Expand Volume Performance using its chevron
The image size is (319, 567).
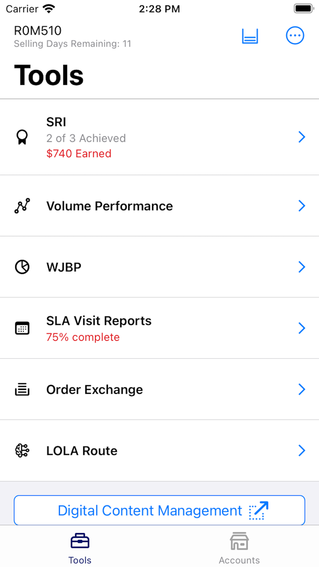tap(301, 206)
